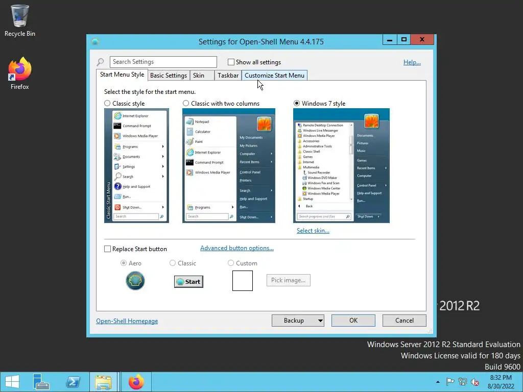The width and height of the screenshot is (523, 392).
Task: Click the search magnifier icon in Settings
Action: (100, 62)
